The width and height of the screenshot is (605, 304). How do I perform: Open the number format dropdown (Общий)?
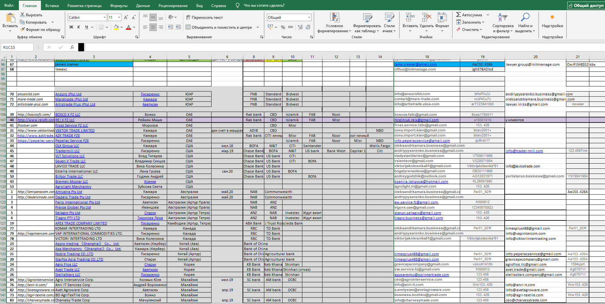[309, 17]
